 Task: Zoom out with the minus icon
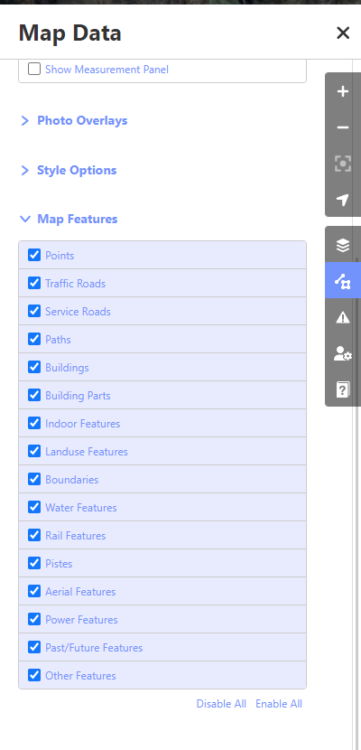[x=343, y=127]
